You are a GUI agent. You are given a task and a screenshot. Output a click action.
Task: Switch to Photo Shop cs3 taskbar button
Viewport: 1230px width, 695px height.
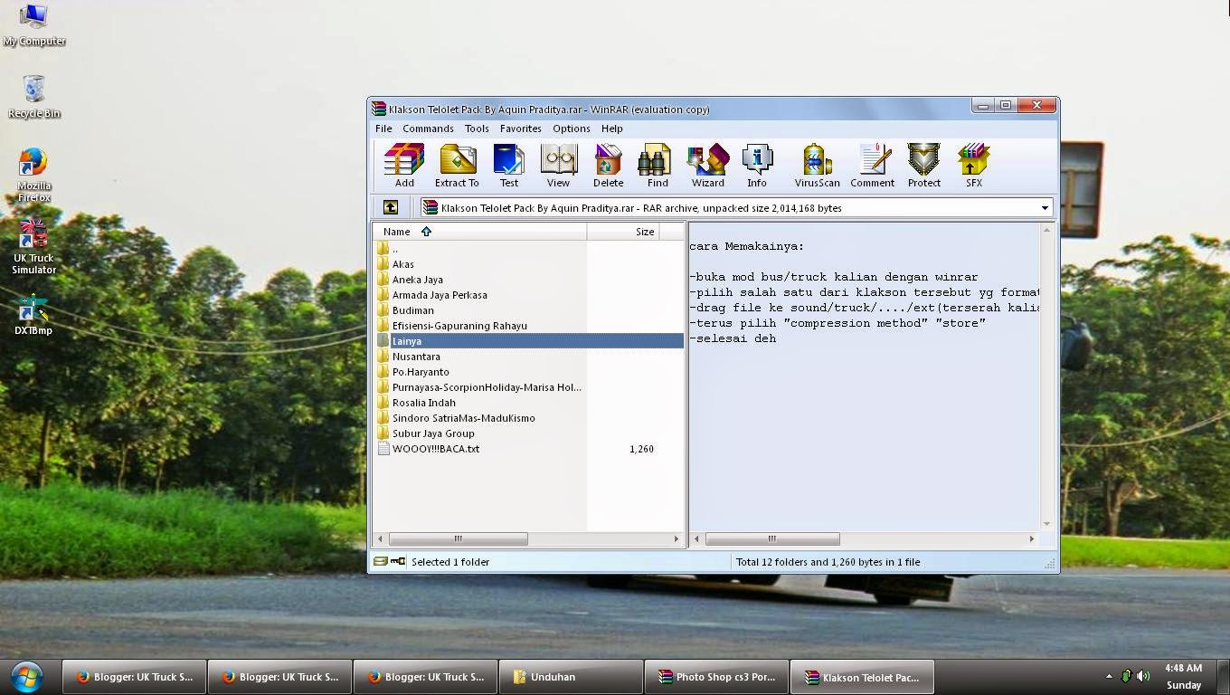716,676
